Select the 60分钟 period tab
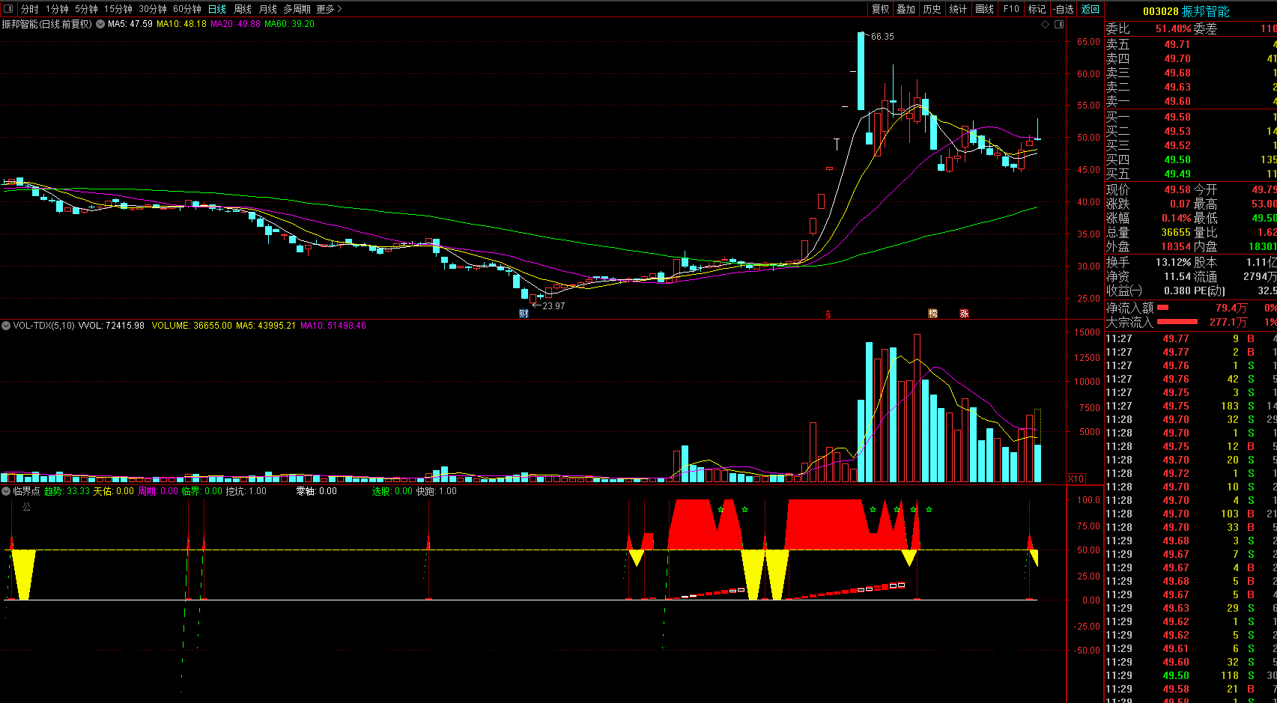 [187, 9]
